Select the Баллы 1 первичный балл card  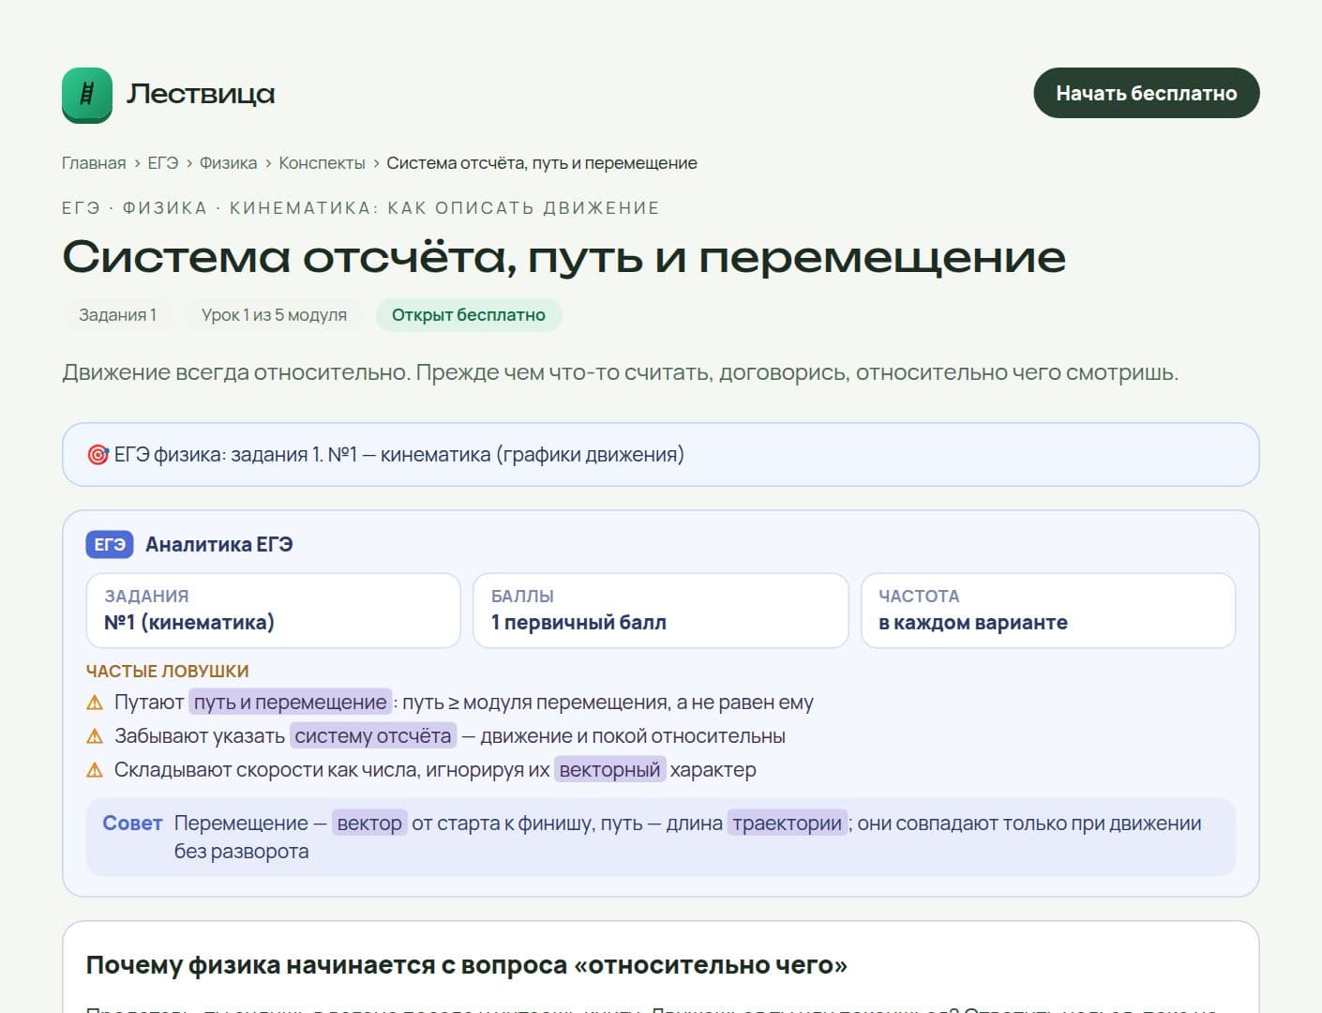point(661,611)
